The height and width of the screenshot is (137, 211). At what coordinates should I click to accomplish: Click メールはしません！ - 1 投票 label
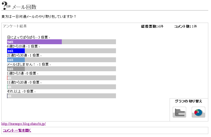29,64
